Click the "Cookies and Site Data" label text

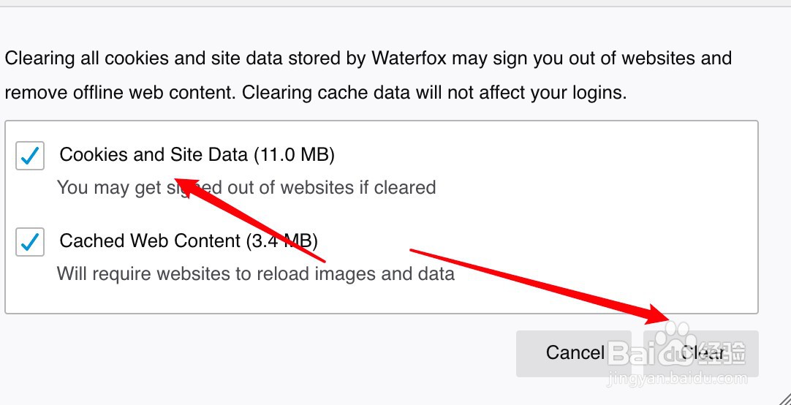(154, 155)
